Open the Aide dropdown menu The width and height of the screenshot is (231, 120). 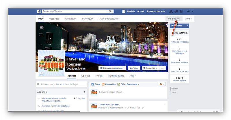(188, 19)
